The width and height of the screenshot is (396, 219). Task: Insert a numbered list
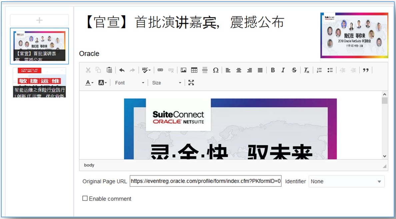pos(319,70)
